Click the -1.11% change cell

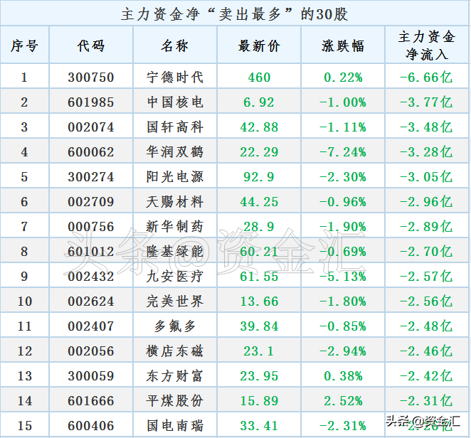pos(343,127)
